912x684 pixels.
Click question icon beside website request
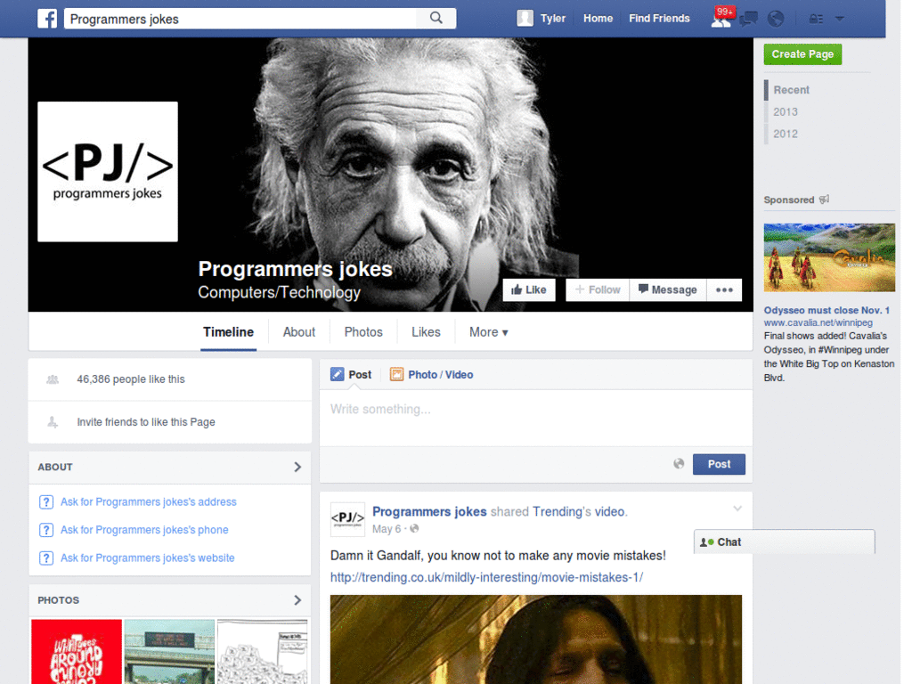pyautogui.click(x=46, y=558)
